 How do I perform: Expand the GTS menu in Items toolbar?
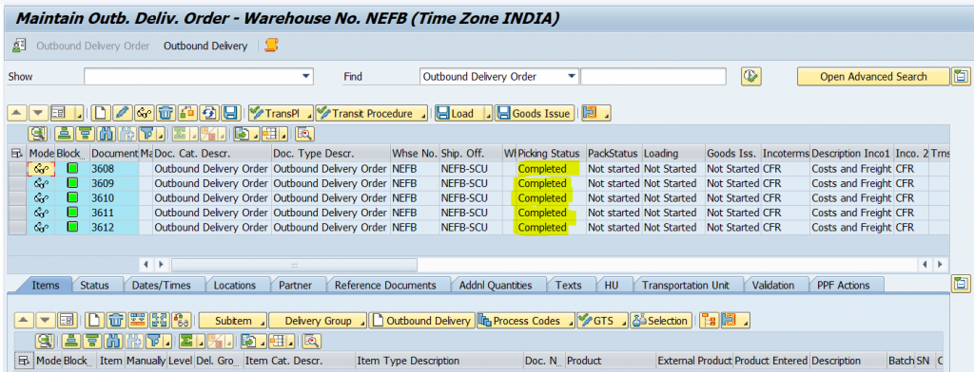[623, 323]
